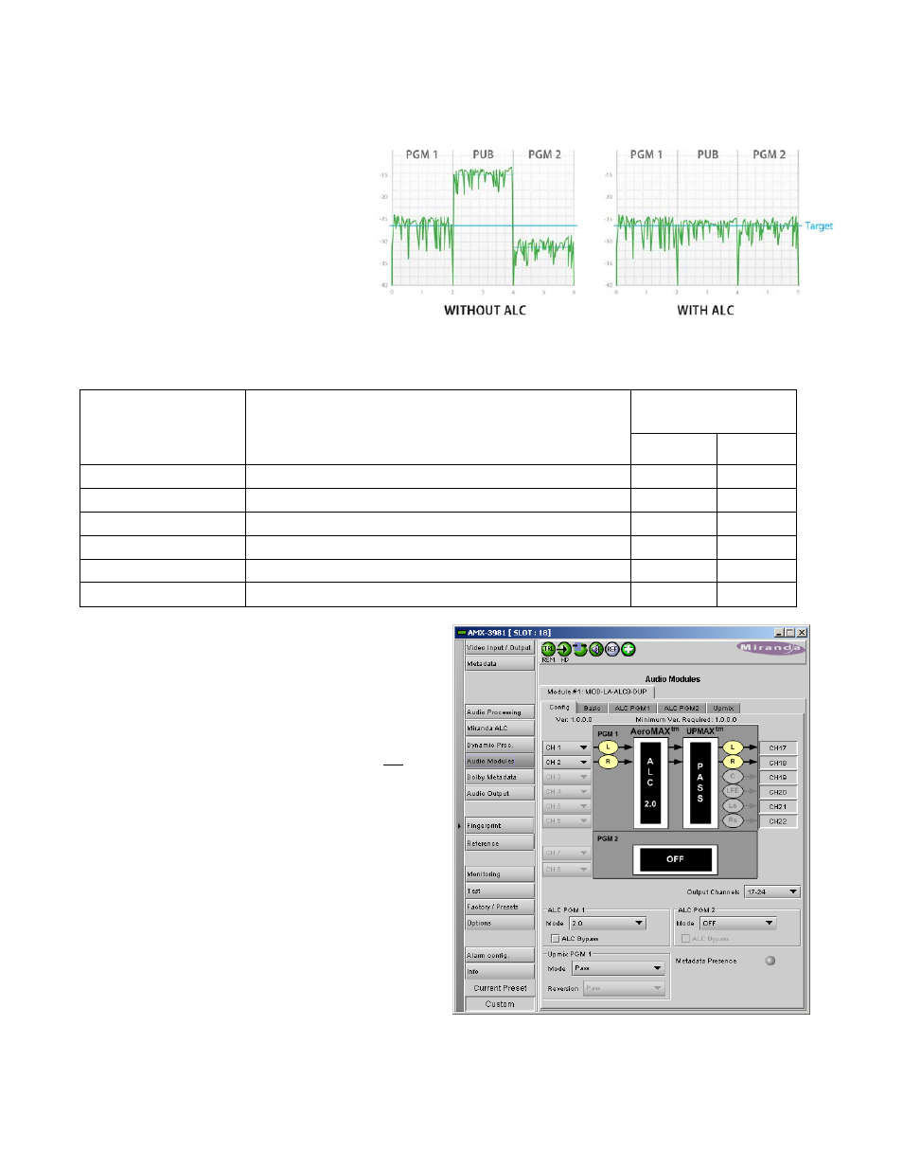Select the PGM 1 input L node
The height and width of the screenshot is (1170, 903).
(609, 747)
